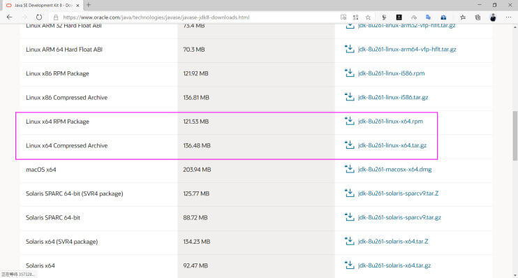Select file size 134.23 MB
This screenshot has height=278, width=518.
pos(197,242)
